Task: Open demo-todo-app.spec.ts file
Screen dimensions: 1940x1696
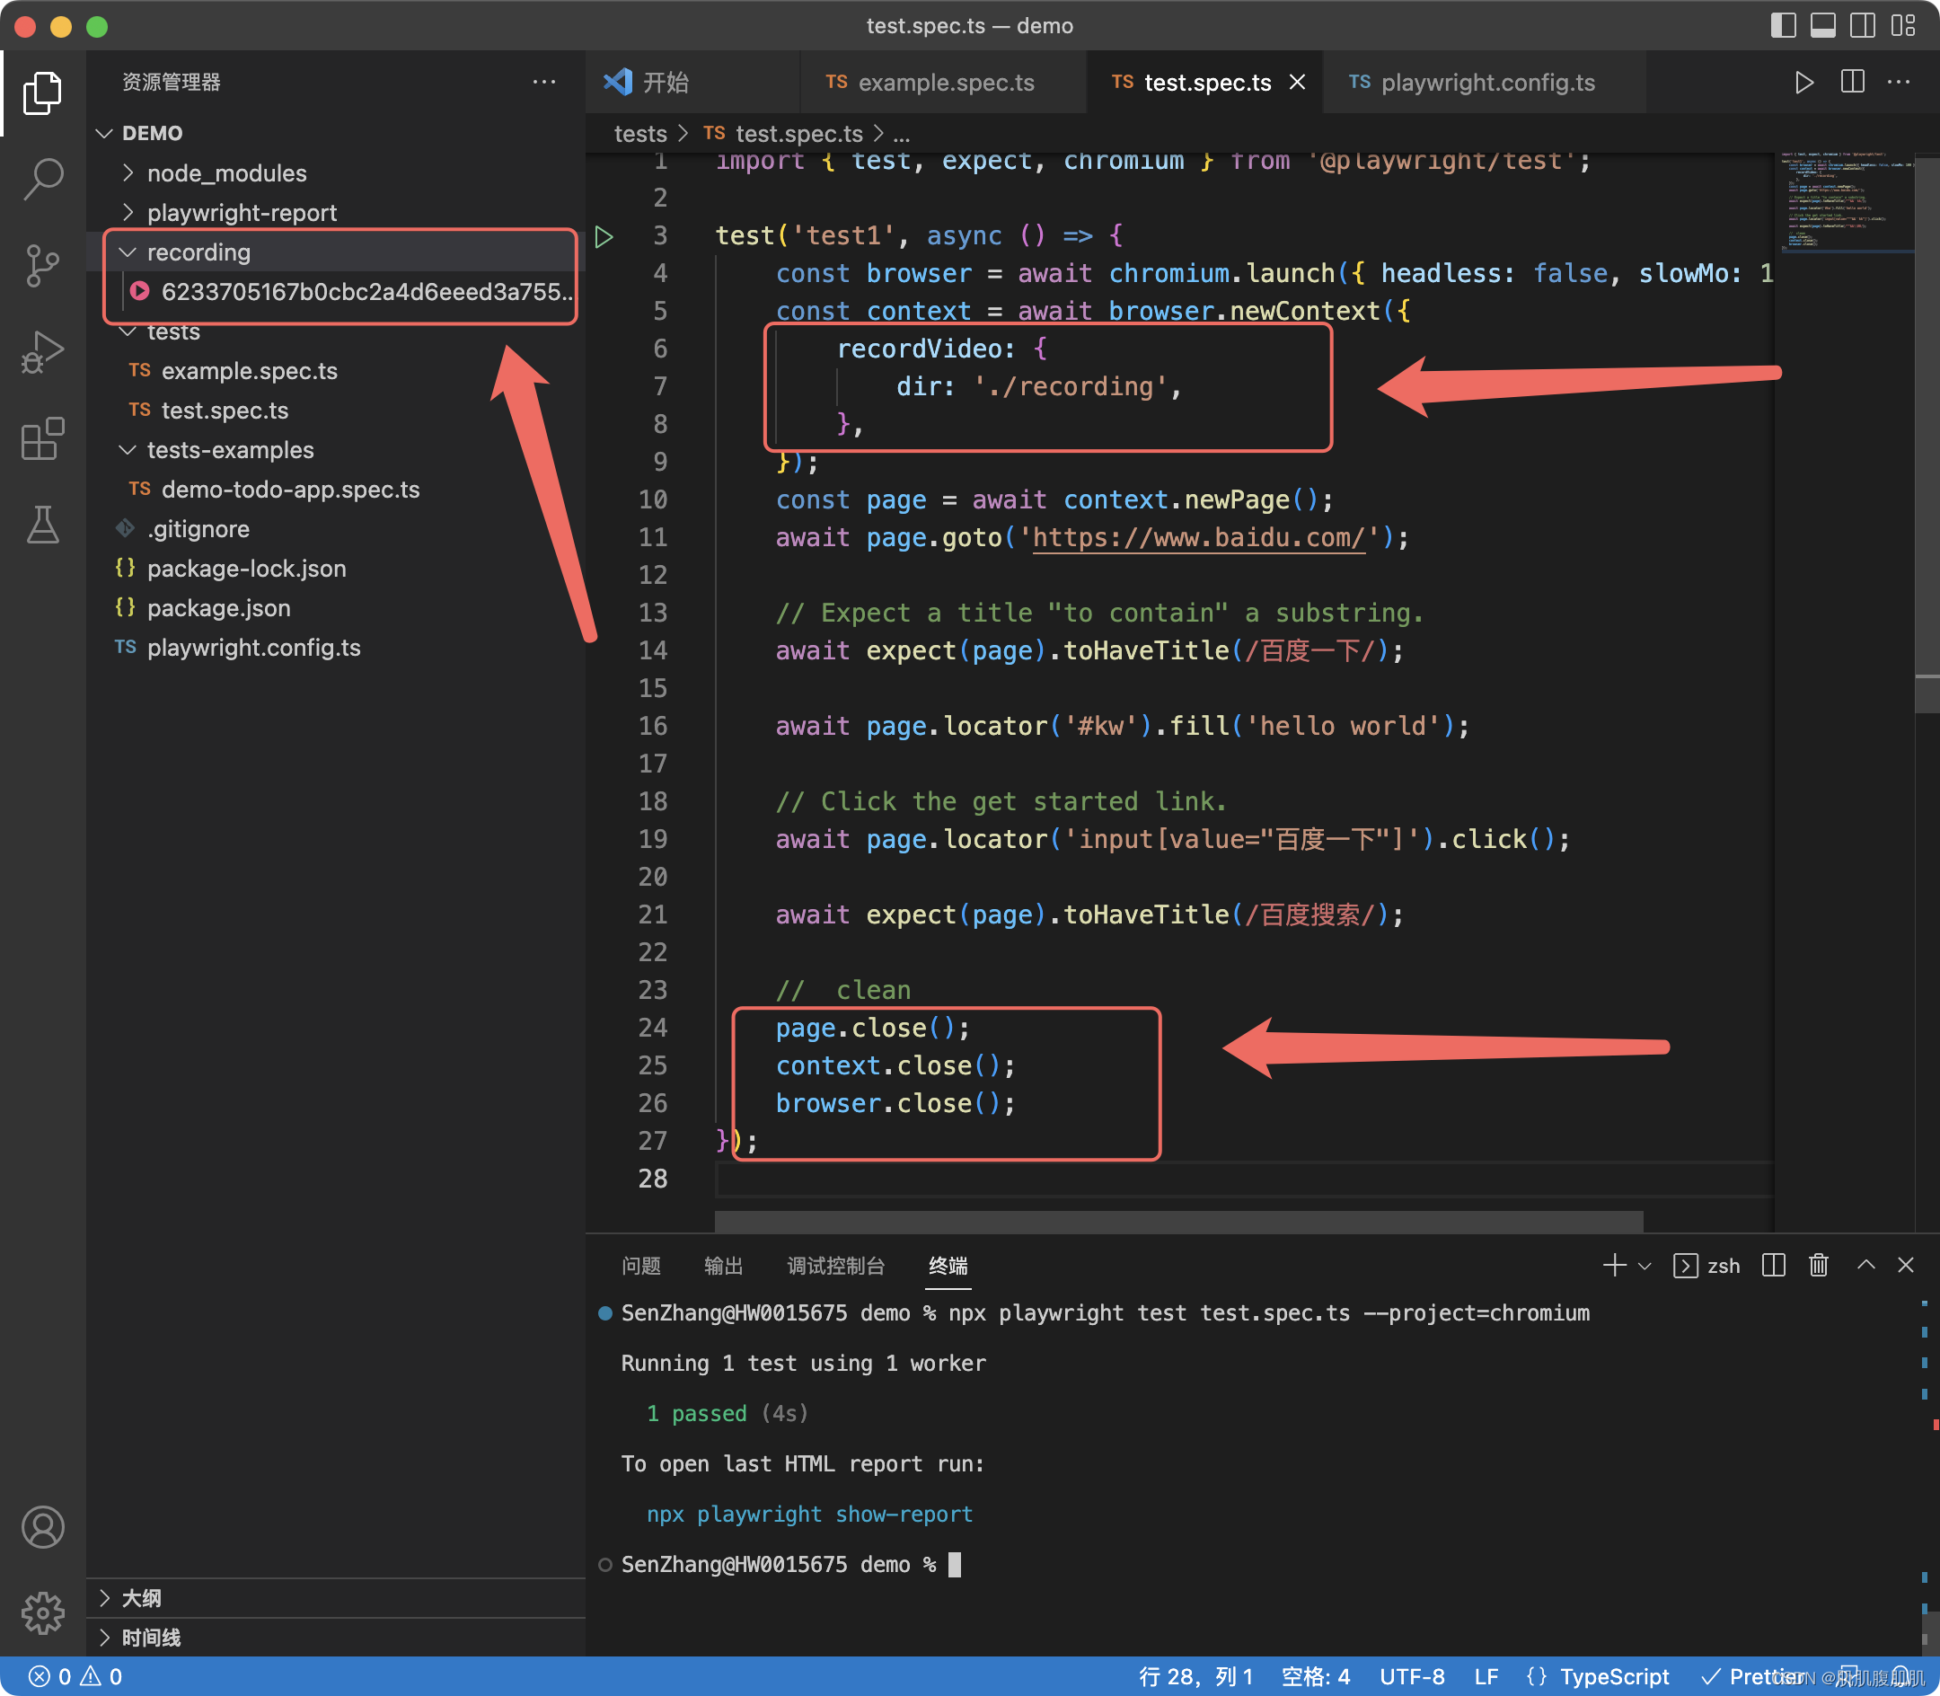Action: click(336, 490)
